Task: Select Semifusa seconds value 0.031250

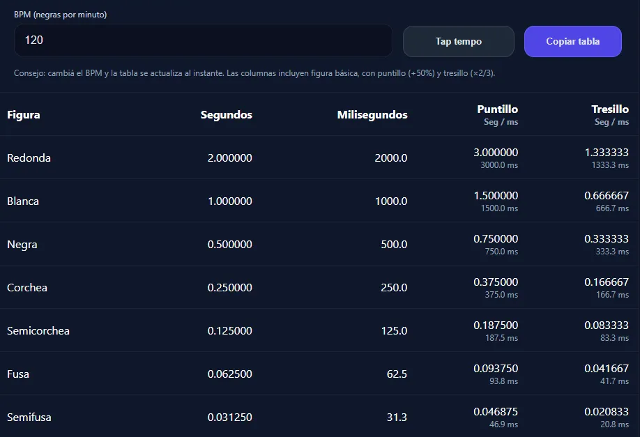Action: coord(229,417)
